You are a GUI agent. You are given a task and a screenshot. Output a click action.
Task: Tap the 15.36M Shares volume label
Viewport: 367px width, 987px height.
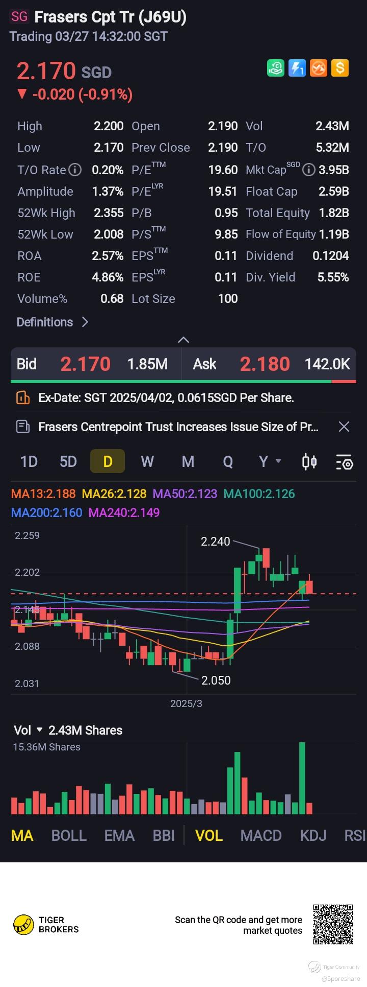pyautogui.click(x=46, y=747)
